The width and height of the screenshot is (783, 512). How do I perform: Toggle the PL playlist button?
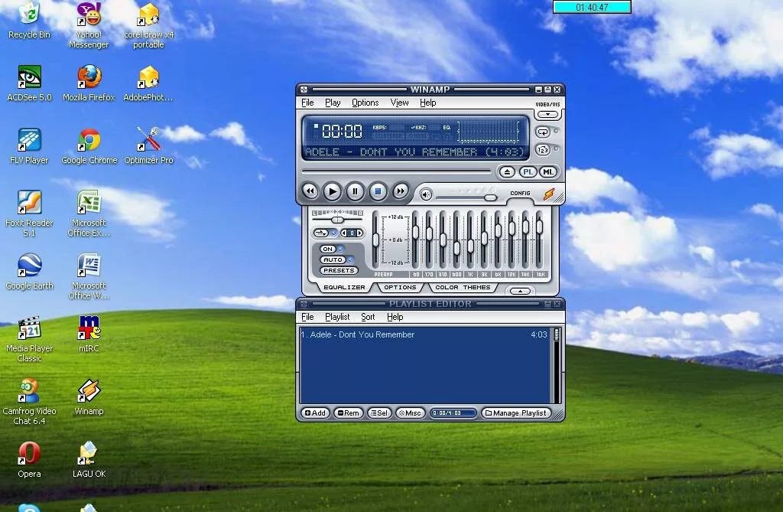(x=528, y=172)
